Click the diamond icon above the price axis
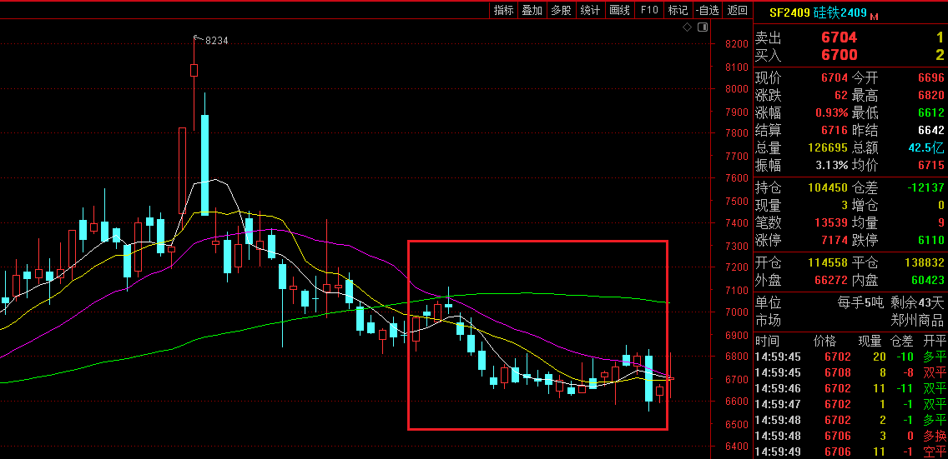The image size is (948, 459). coord(687,27)
